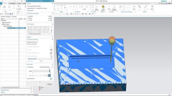
Task: Open Extract Geometry tool
Action: tap(114, 8)
